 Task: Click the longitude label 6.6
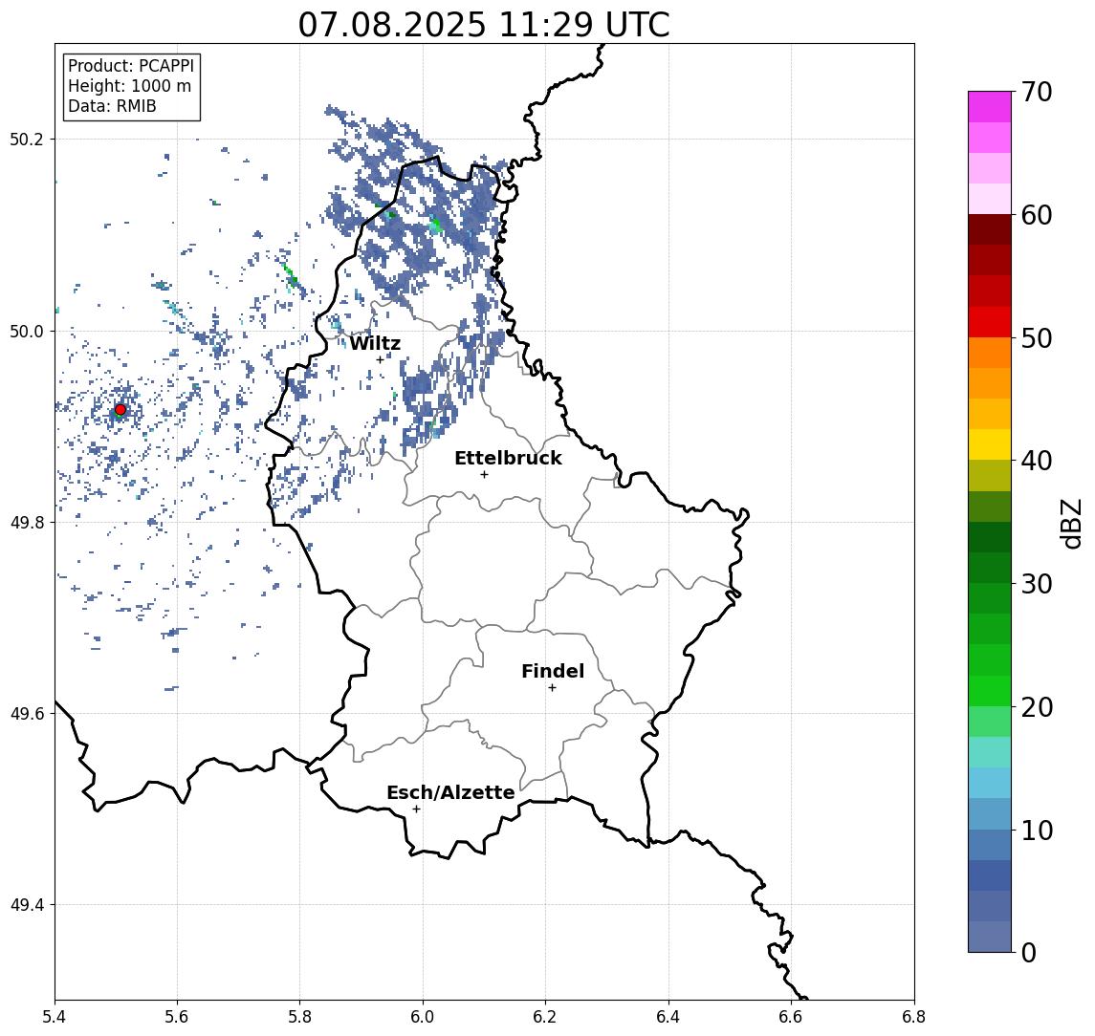791,1017
